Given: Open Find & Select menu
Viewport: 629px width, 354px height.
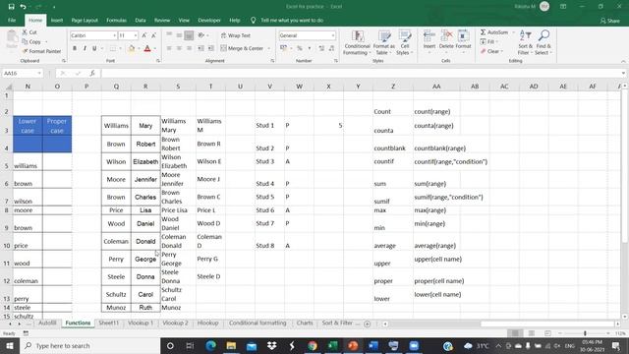Looking at the screenshot, I should pyautogui.click(x=543, y=42).
